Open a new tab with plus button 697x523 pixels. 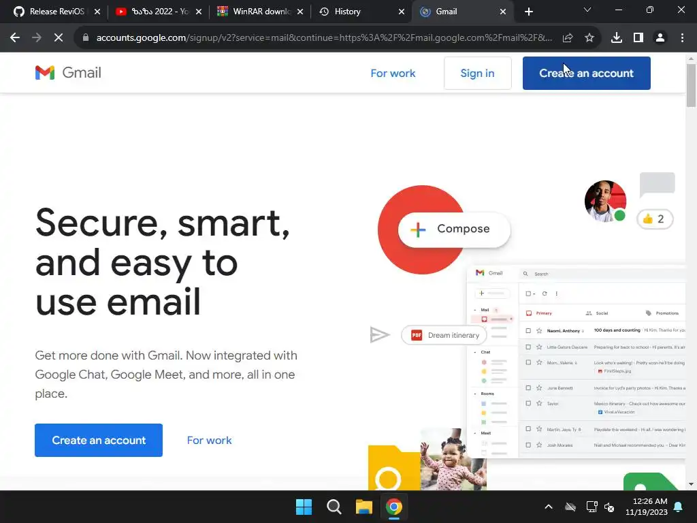[x=528, y=12]
